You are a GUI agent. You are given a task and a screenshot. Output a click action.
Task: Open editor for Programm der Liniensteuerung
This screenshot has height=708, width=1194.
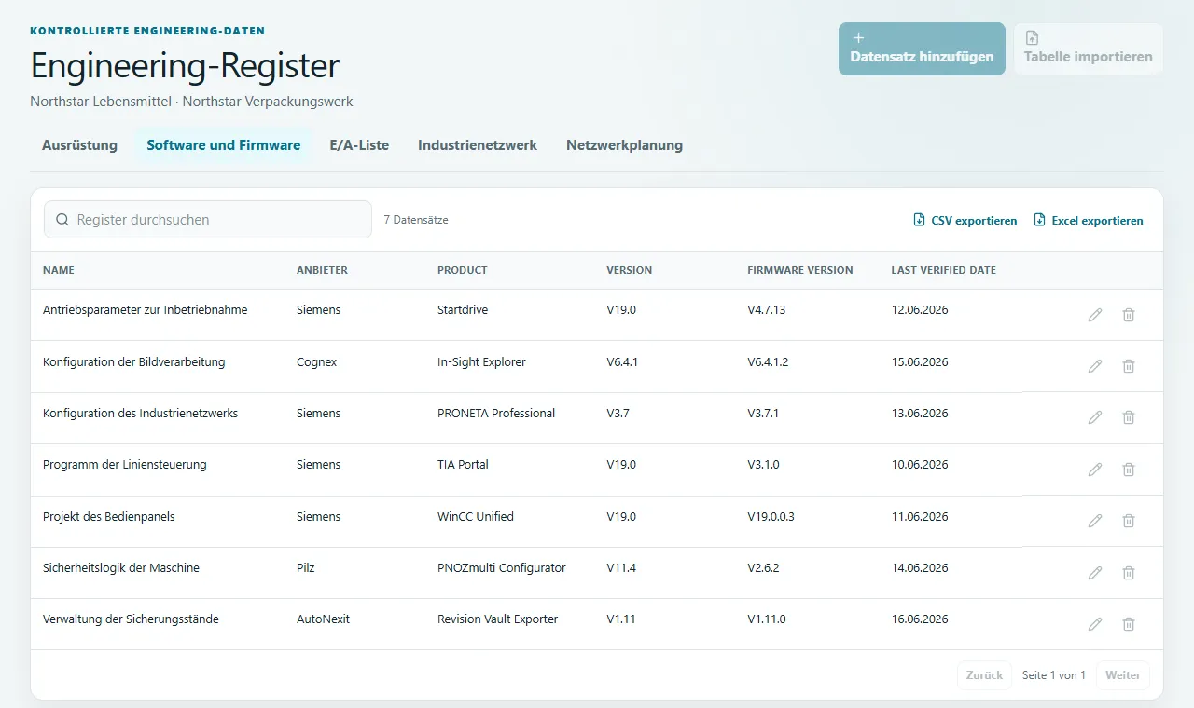1095,470
